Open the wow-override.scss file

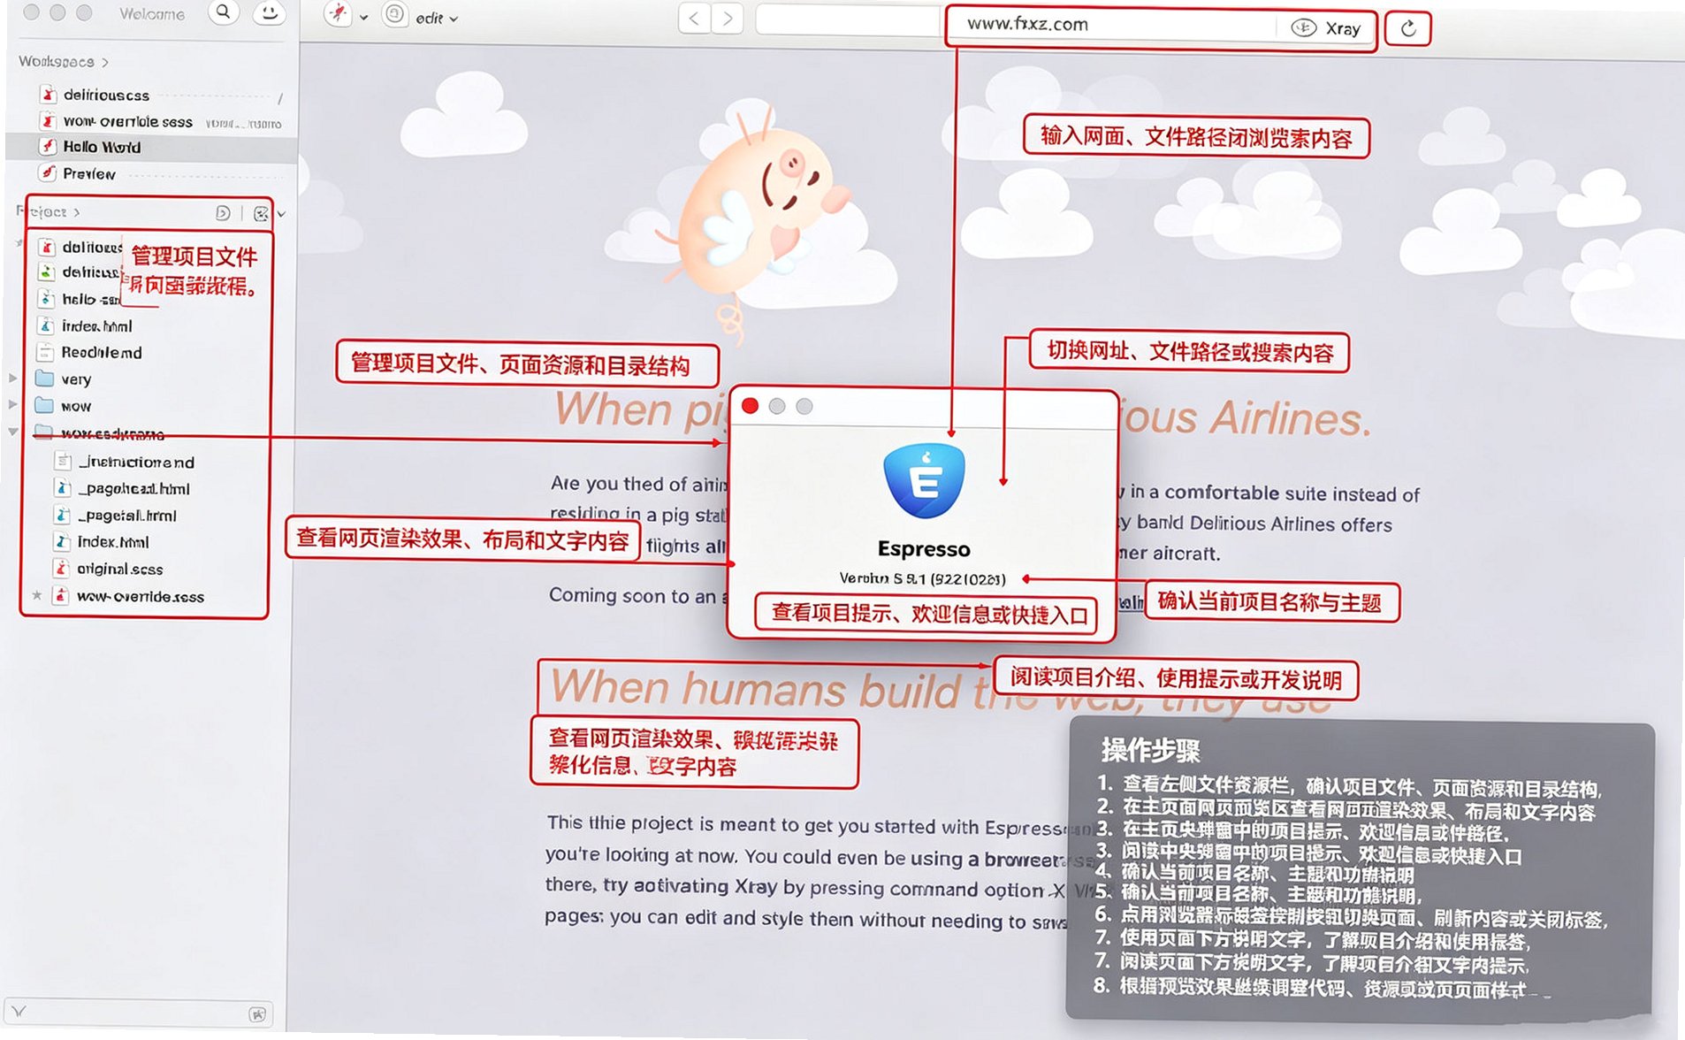pyautogui.click(x=140, y=597)
